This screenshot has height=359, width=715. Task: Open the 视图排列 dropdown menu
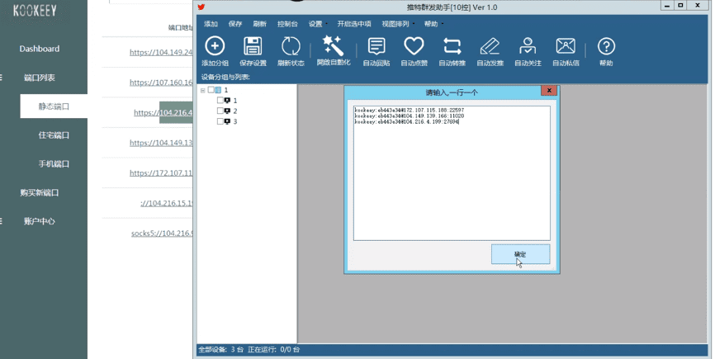pyautogui.click(x=398, y=24)
